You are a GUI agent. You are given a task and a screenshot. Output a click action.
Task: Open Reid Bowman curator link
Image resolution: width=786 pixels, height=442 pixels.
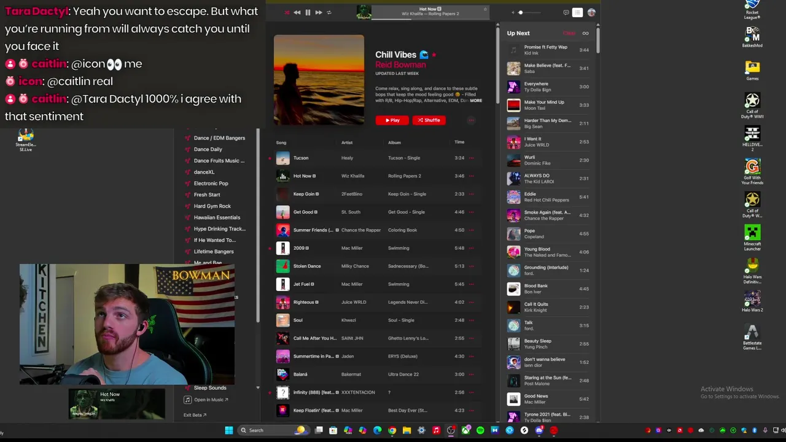pos(400,65)
